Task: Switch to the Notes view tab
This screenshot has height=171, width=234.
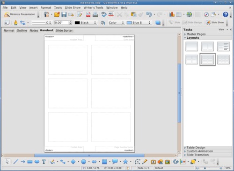Action: pyautogui.click(x=34, y=30)
